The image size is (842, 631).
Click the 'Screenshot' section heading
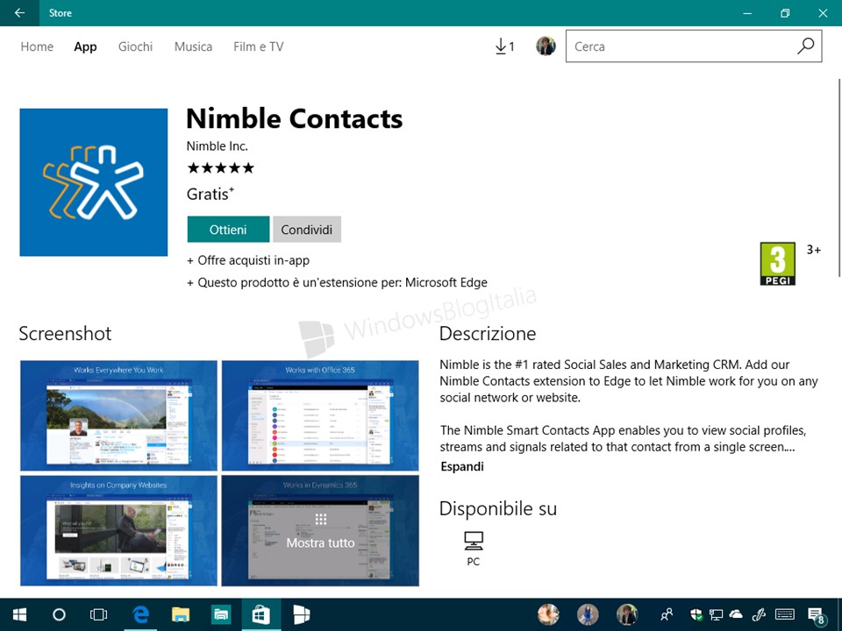click(65, 334)
